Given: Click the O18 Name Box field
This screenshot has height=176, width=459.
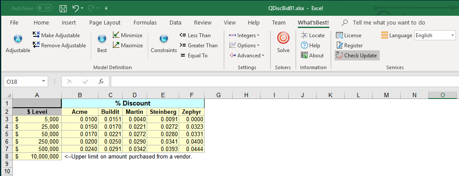Looking at the screenshot, I should 22,82.
